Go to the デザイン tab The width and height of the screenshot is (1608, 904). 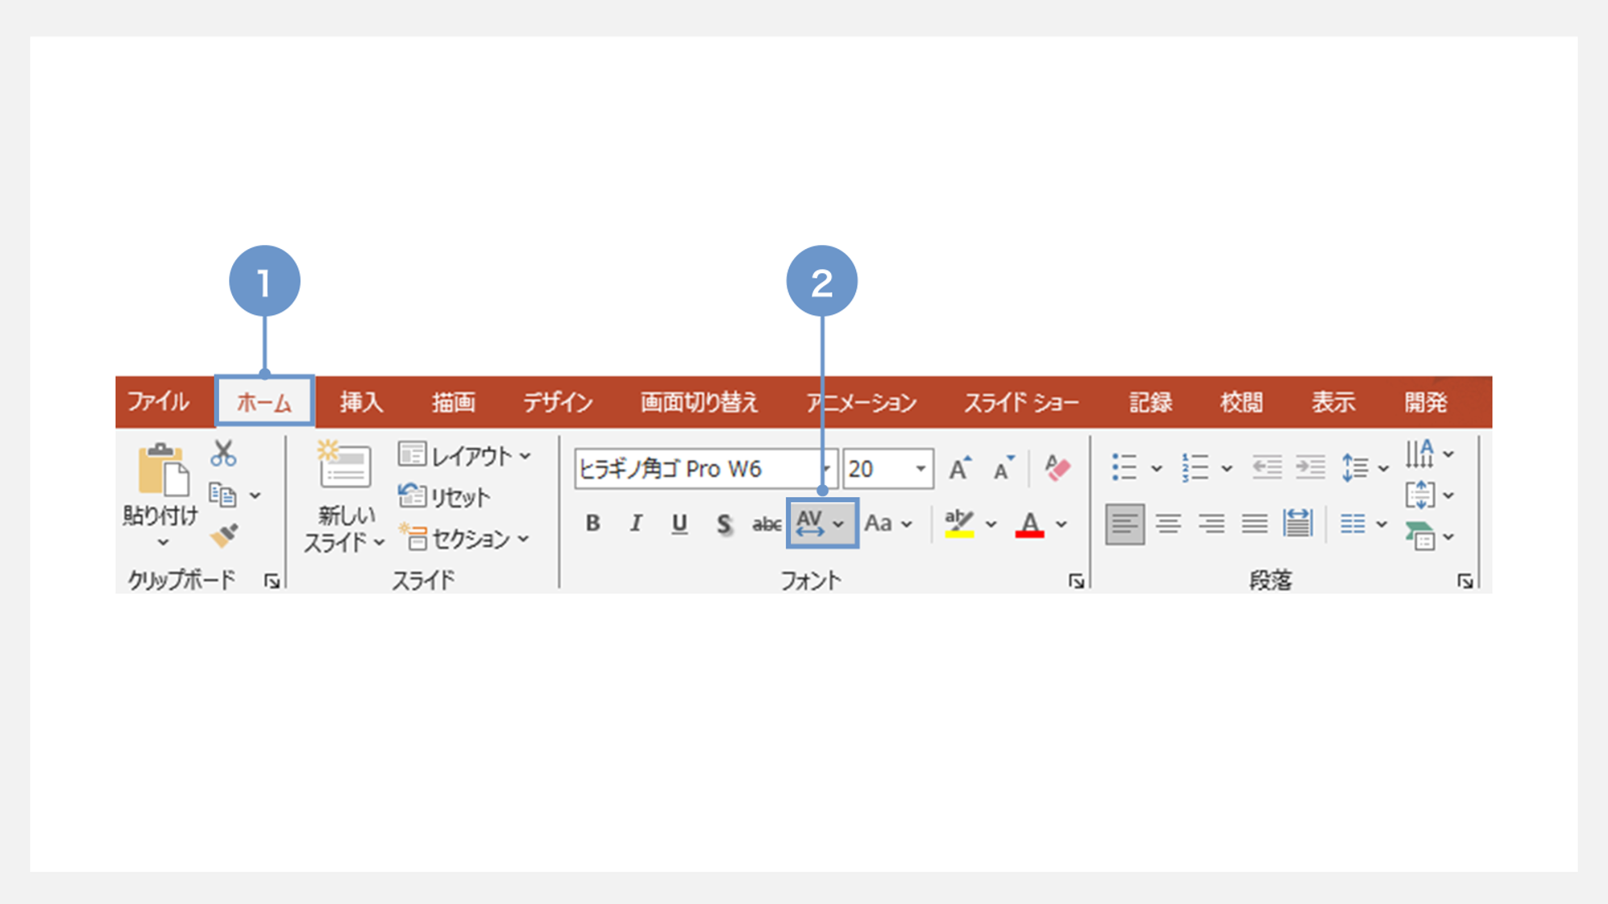(x=558, y=402)
